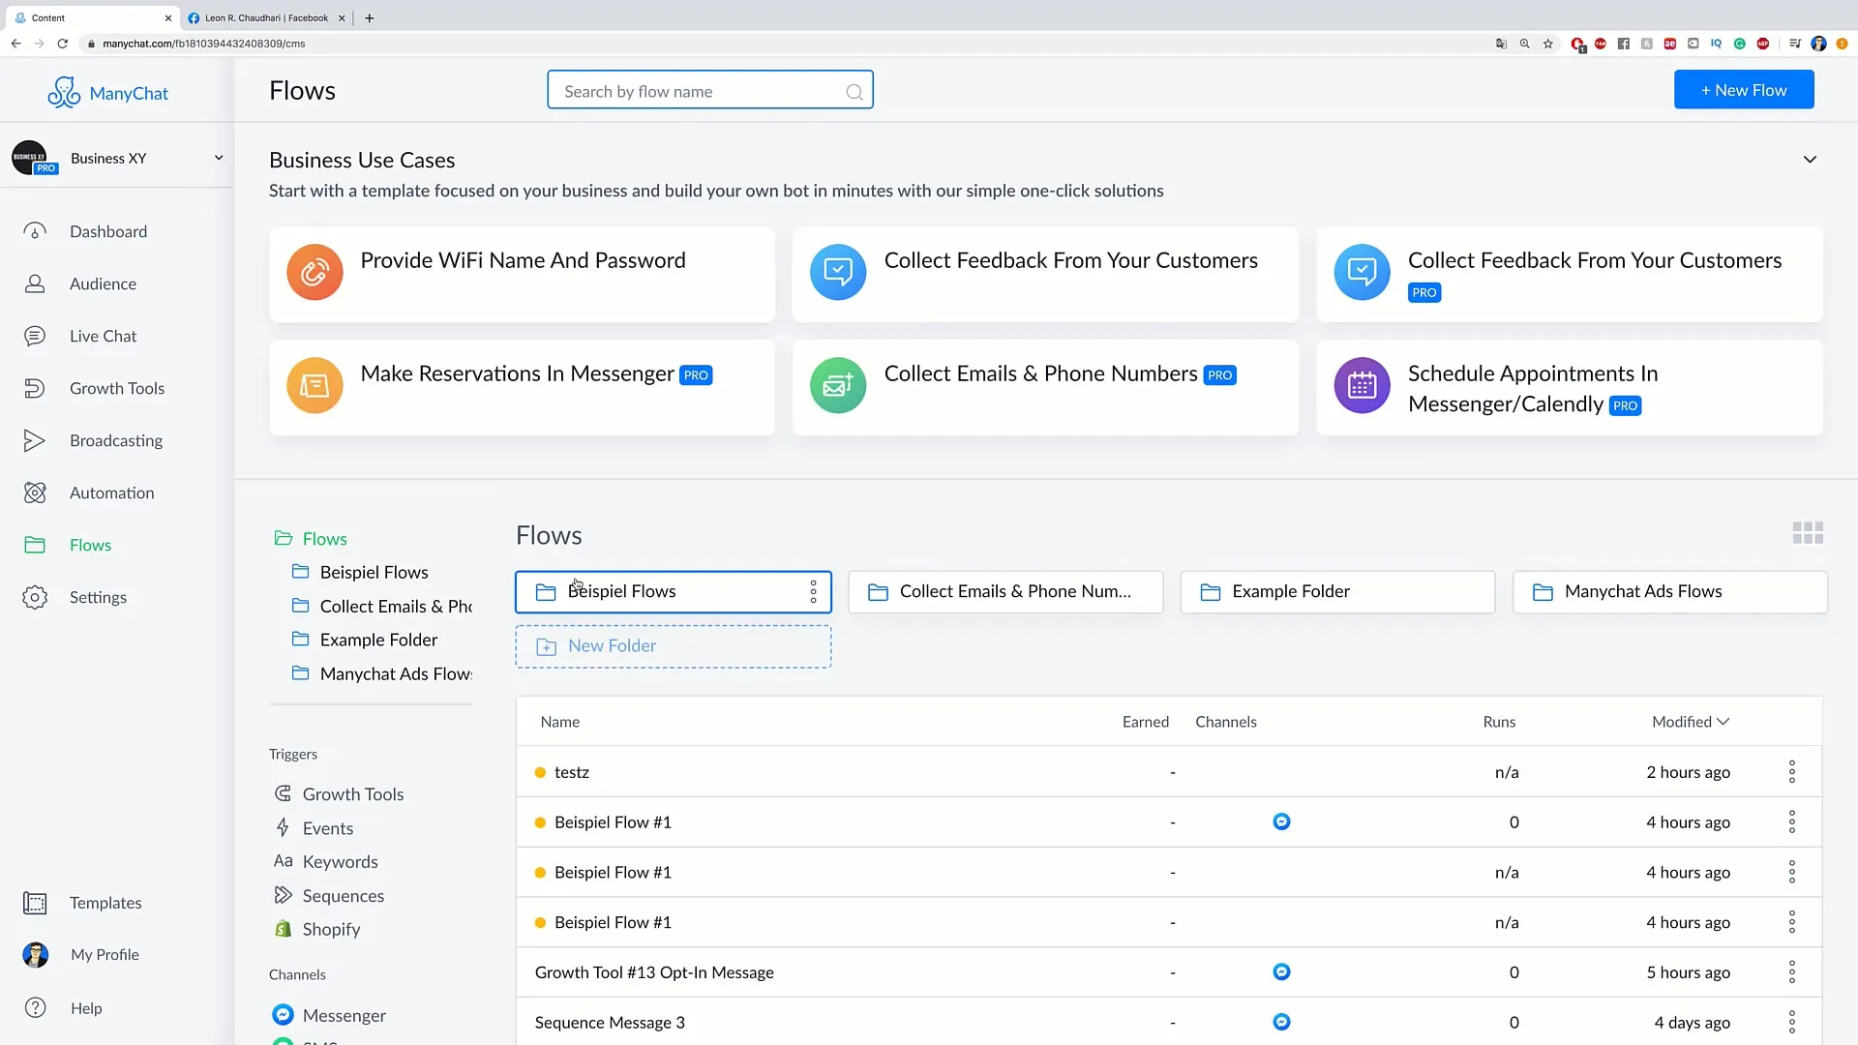Click Messenger channel icon in Sequence Message 3 row
Screen dimensions: 1858x1045
click(1281, 1022)
